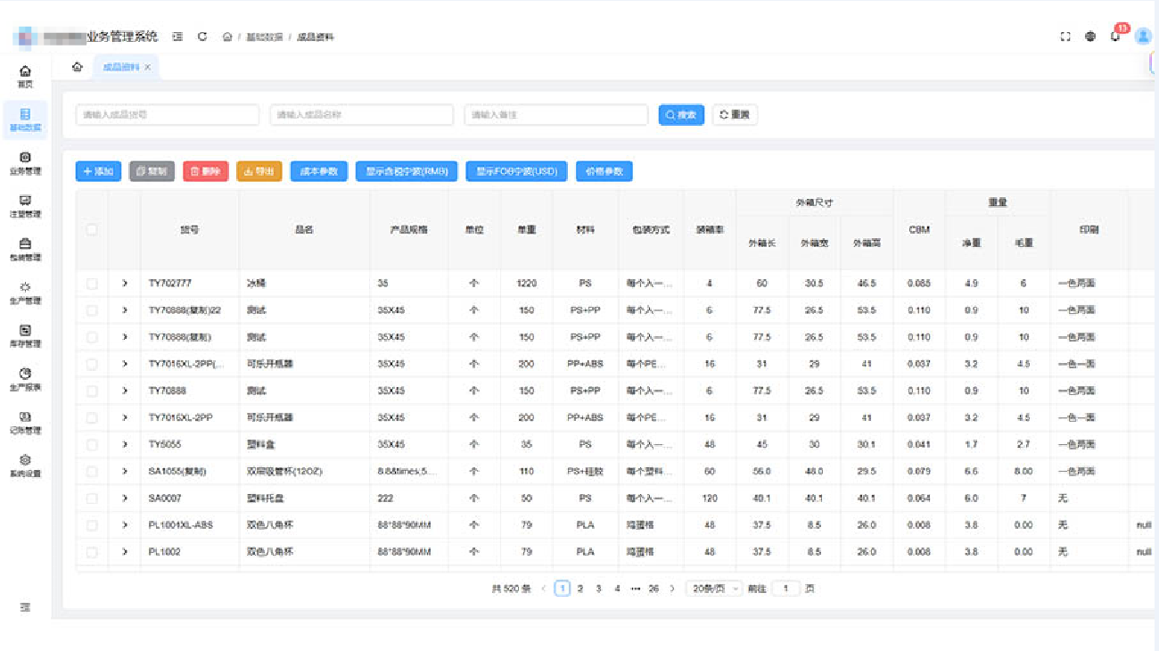Click 显示FOB字段(USD) button
The image size is (1159, 651).
(516, 171)
